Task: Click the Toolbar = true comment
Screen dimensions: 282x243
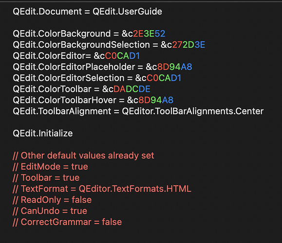Action: click(46, 178)
